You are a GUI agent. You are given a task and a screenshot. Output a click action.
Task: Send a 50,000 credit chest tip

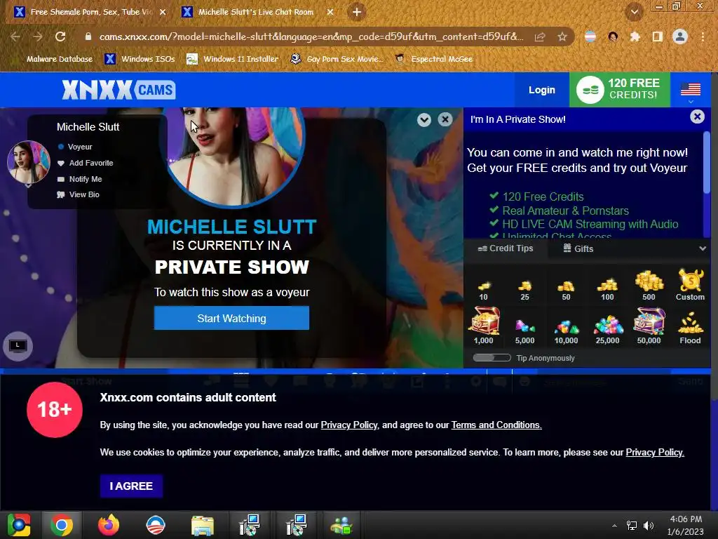click(x=649, y=326)
